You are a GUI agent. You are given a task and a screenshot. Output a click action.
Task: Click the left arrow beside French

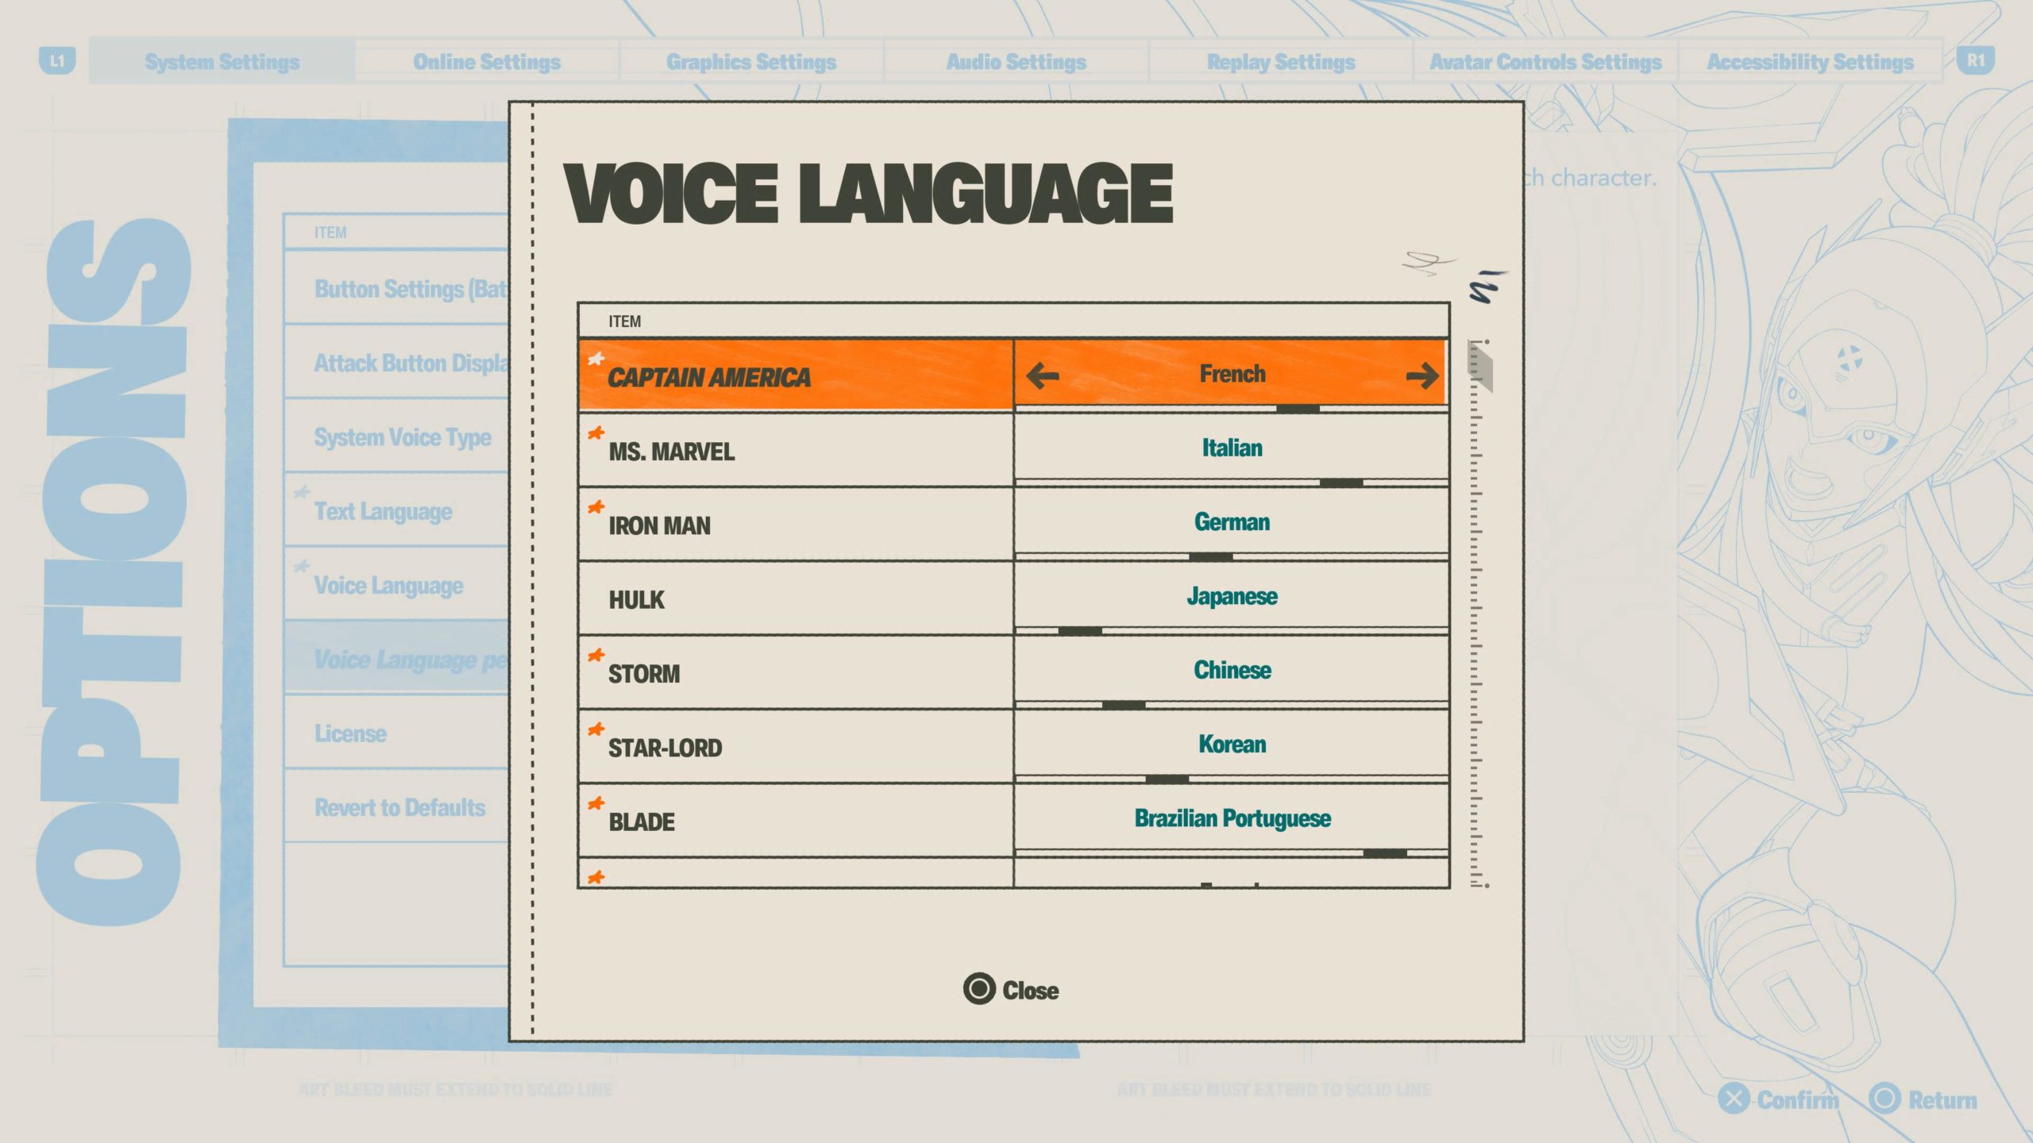point(1042,375)
